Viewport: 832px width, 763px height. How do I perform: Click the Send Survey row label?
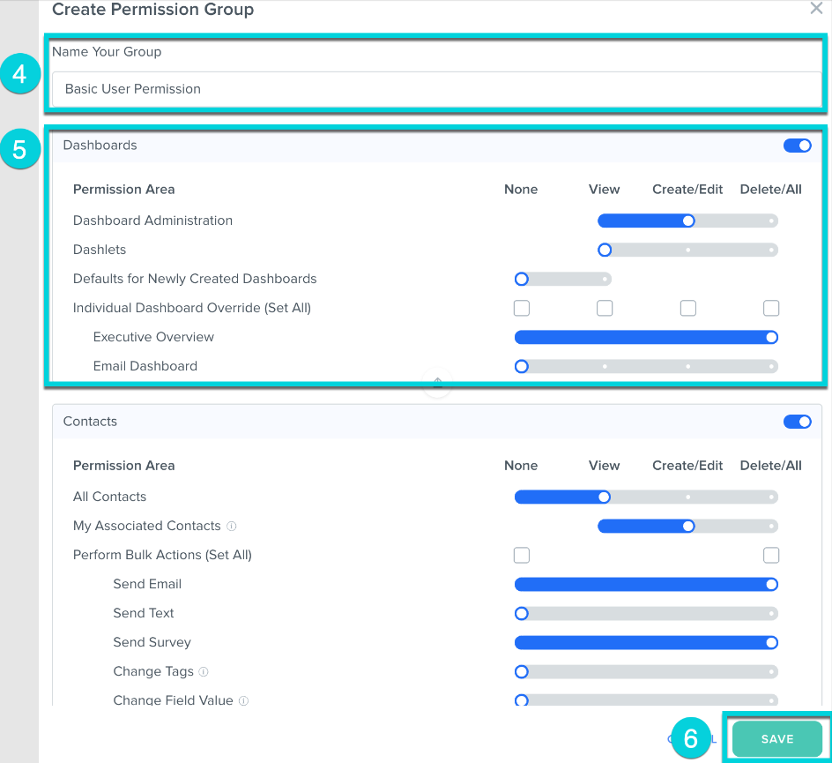152,642
